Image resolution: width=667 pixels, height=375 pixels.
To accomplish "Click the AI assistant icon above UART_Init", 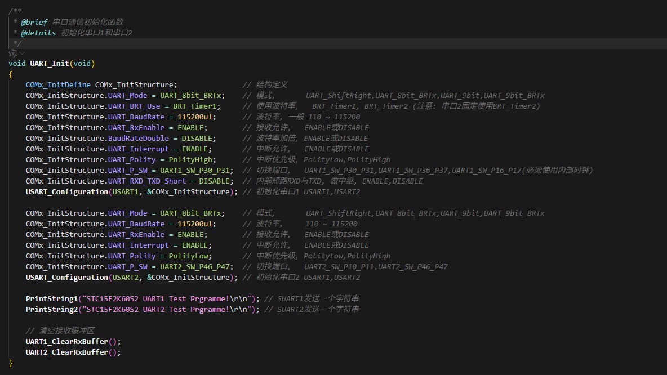I will pos(12,53).
